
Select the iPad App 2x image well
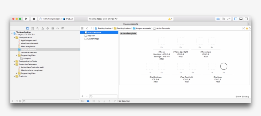[223, 66]
